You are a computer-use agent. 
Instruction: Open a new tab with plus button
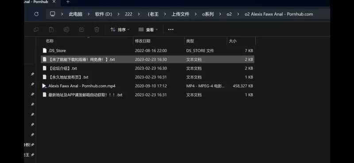pos(68,2)
